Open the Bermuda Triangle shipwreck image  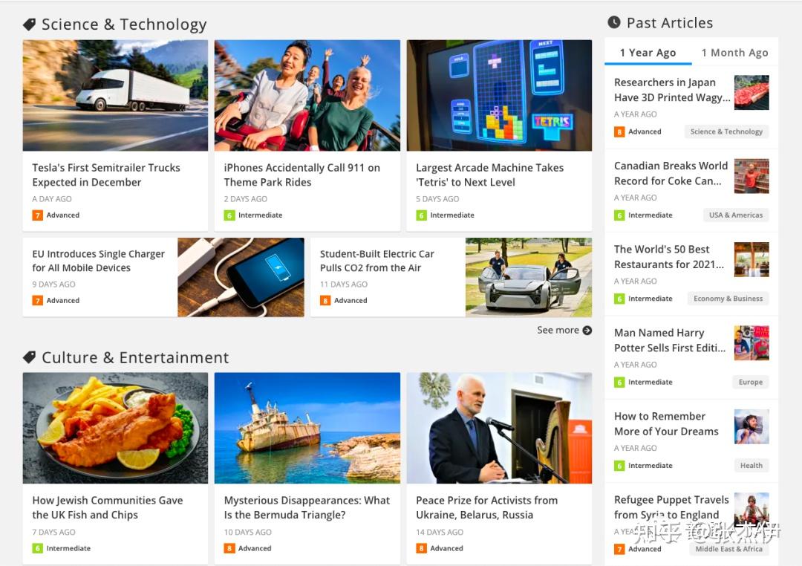307,428
